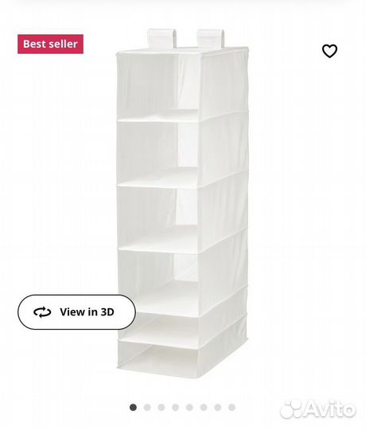Image resolution: width=365 pixels, height=429 pixels.
Task: Jump to the fourth image pagination dot
Action: click(176, 408)
